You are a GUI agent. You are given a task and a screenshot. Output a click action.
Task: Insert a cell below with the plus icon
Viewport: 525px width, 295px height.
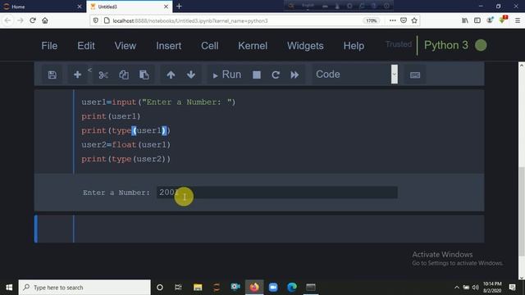pyautogui.click(x=77, y=75)
